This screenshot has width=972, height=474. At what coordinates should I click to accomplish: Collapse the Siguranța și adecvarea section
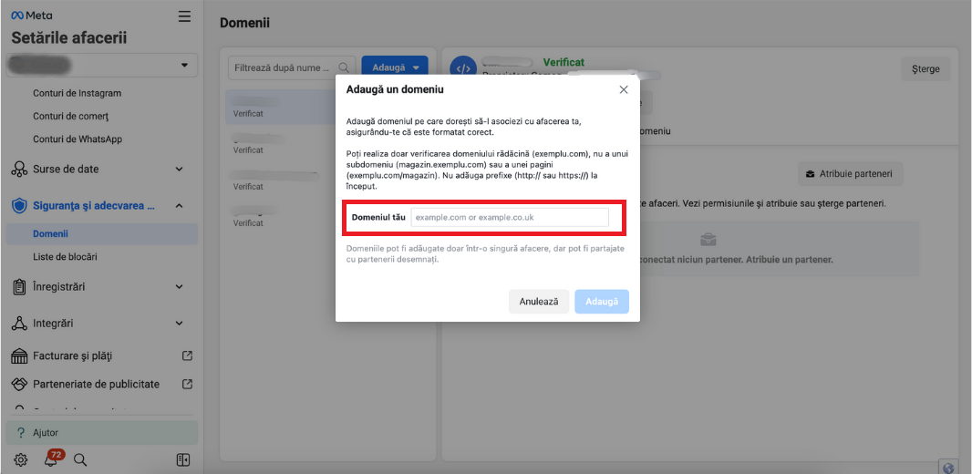179,206
